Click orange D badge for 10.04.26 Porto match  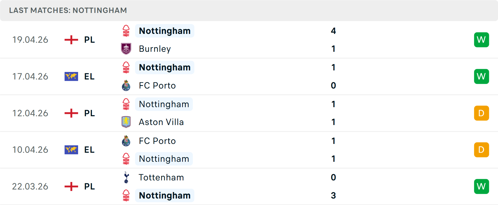coord(481,150)
